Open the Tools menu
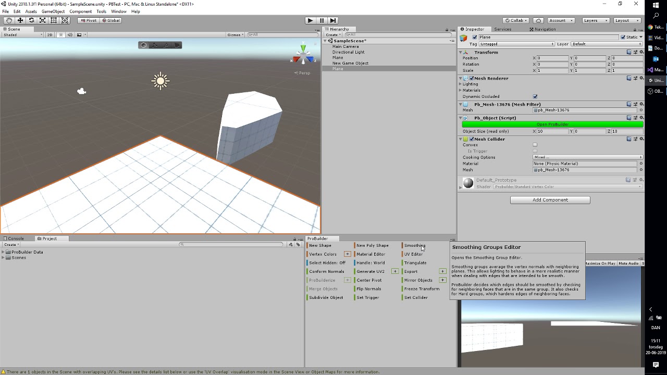 click(x=101, y=11)
